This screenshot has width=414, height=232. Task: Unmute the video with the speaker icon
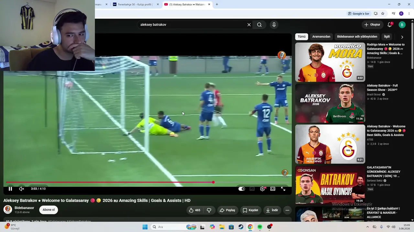point(21,189)
